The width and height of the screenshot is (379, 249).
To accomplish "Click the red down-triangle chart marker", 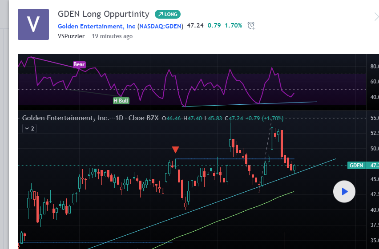I will (x=176, y=150).
